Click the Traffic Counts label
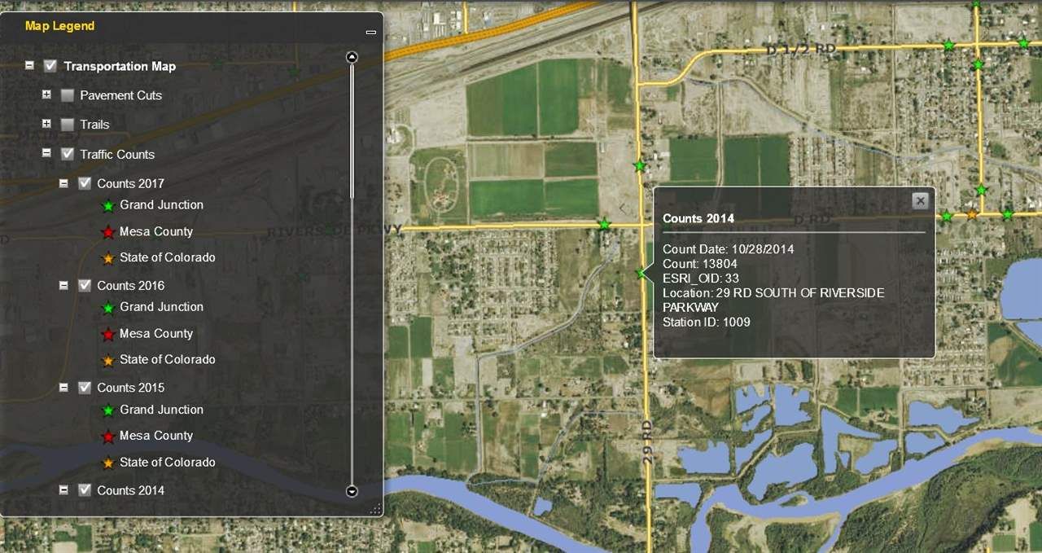The height and width of the screenshot is (553, 1042). [x=117, y=154]
